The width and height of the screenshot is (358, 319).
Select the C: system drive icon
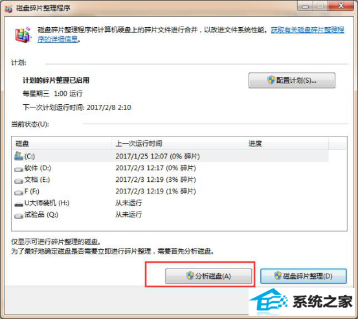tap(19, 157)
